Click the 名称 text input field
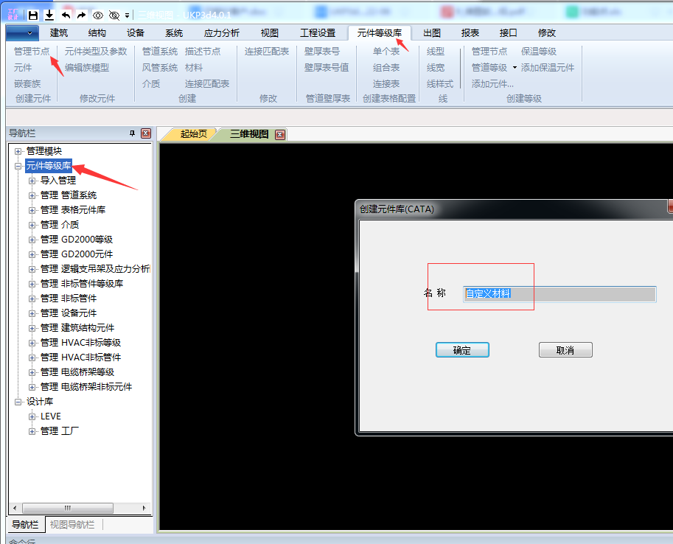This screenshot has height=544, width=673. click(559, 293)
